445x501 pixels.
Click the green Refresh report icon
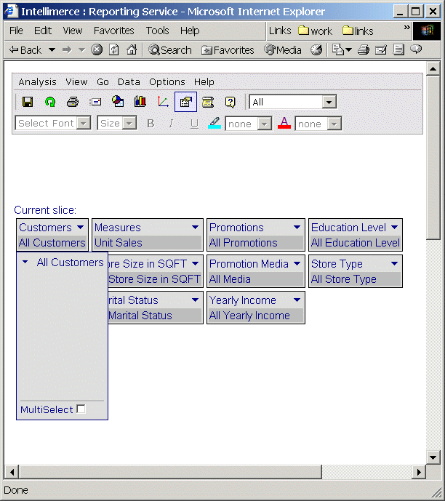pos(50,102)
